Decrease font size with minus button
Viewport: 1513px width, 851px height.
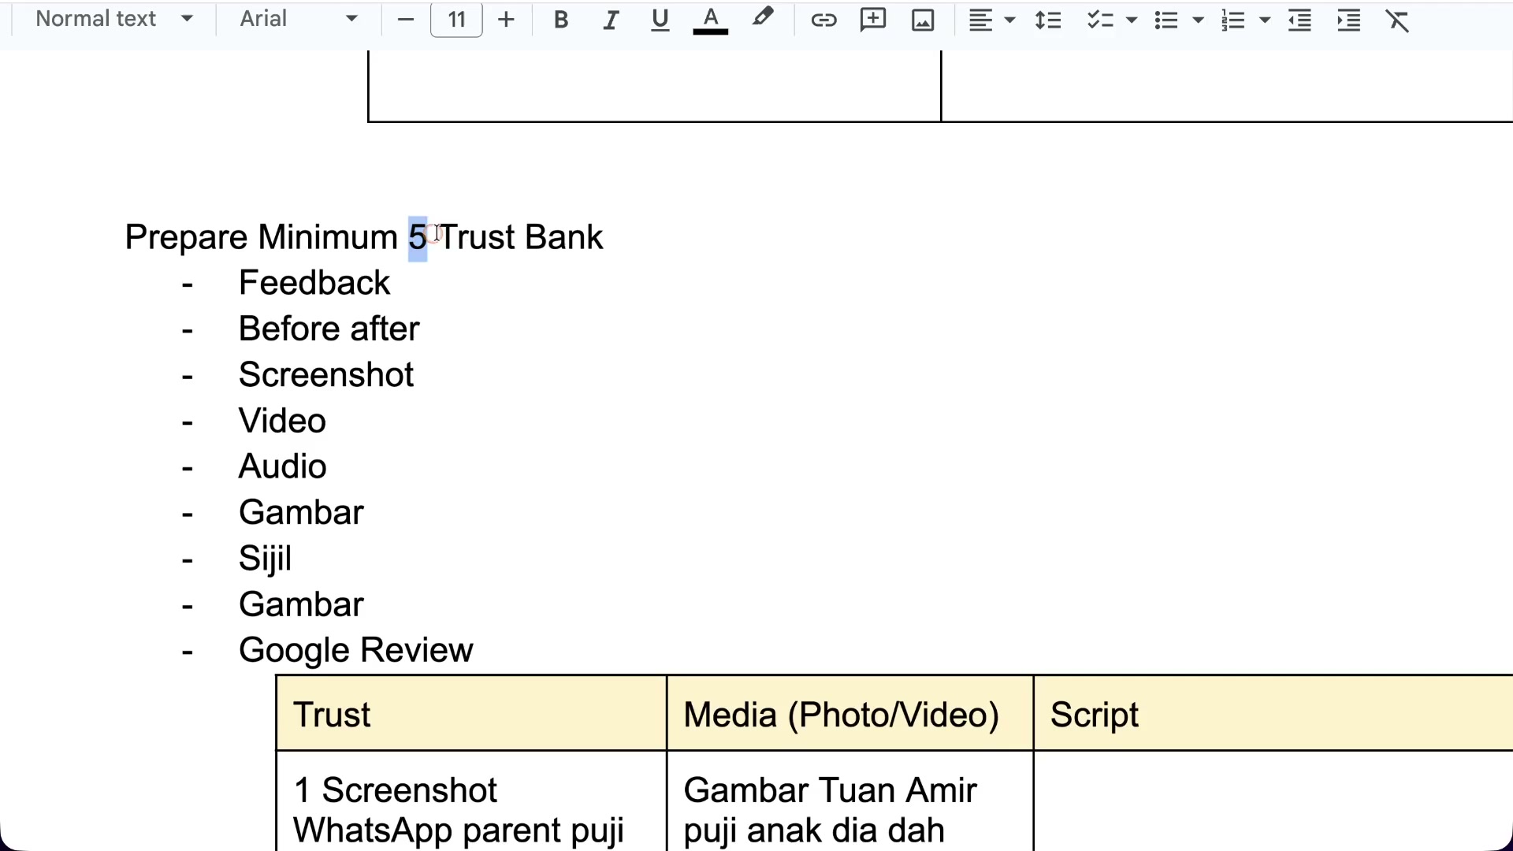coord(406,20)
